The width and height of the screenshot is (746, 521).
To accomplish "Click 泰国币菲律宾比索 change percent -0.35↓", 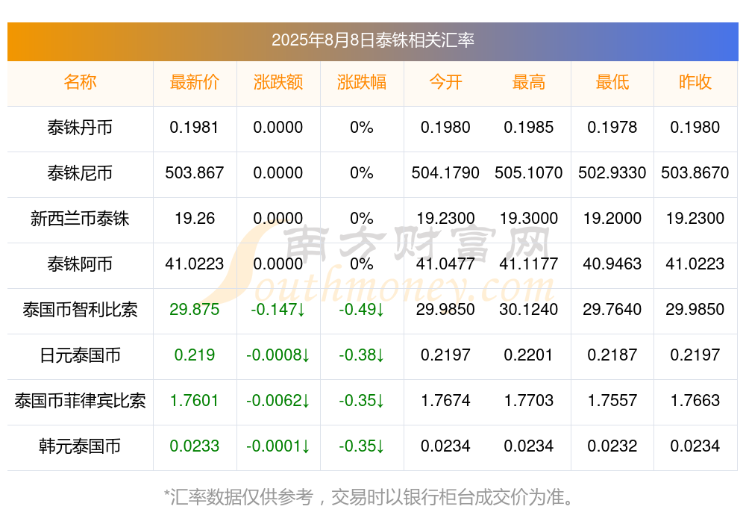I will 362,401.
